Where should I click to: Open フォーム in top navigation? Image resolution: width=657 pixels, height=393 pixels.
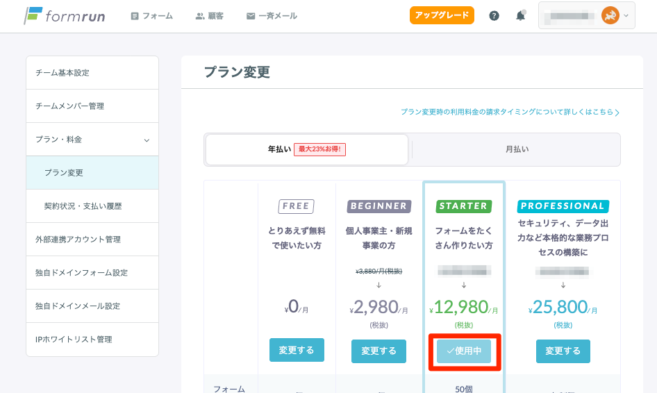click(x=151, y=15)
